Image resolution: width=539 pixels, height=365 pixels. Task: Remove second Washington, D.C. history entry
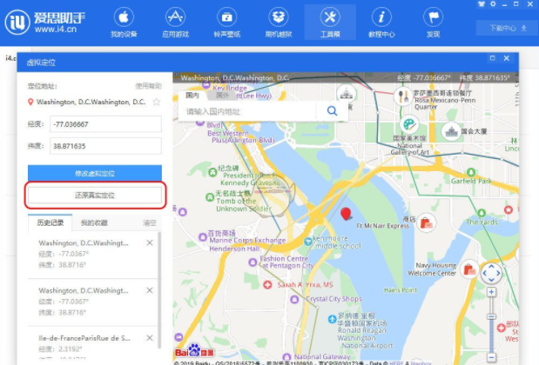point(150,290)
